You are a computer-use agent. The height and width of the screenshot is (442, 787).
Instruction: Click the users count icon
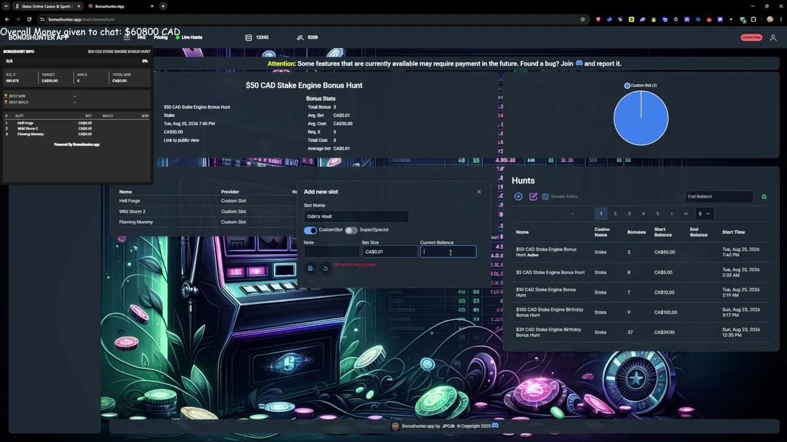point(300,37)
